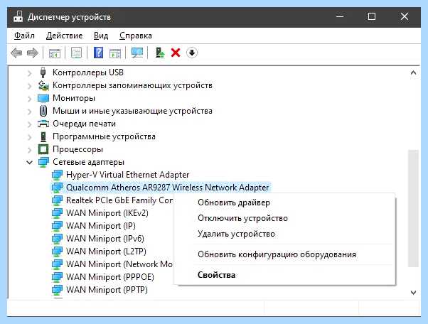The width and height of the screenshot is (428, 324).
Task: Click the storage controllers category icon
Action: pyautogui.click(x=43, y=85)
